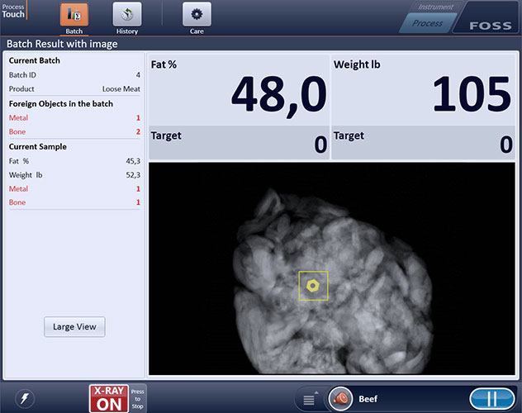The width and height of the screenshot is (522, 413).
Task: Click the FOSS logo
Action: pos(491,26)
